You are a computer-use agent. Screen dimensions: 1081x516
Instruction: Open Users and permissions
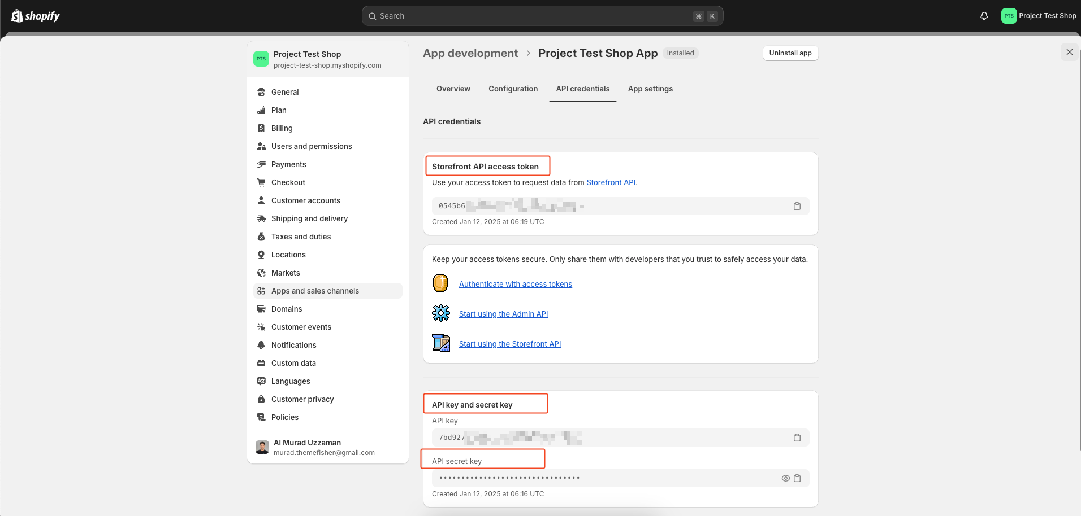pyautogui.click(x=328, y=146)
